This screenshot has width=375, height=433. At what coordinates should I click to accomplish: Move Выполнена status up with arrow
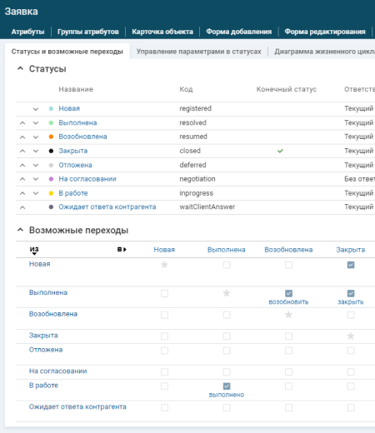pyautogui.click(x=22, y=123)
